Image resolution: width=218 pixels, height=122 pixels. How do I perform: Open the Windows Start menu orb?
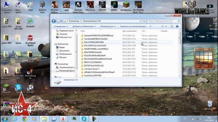(4, 119)
